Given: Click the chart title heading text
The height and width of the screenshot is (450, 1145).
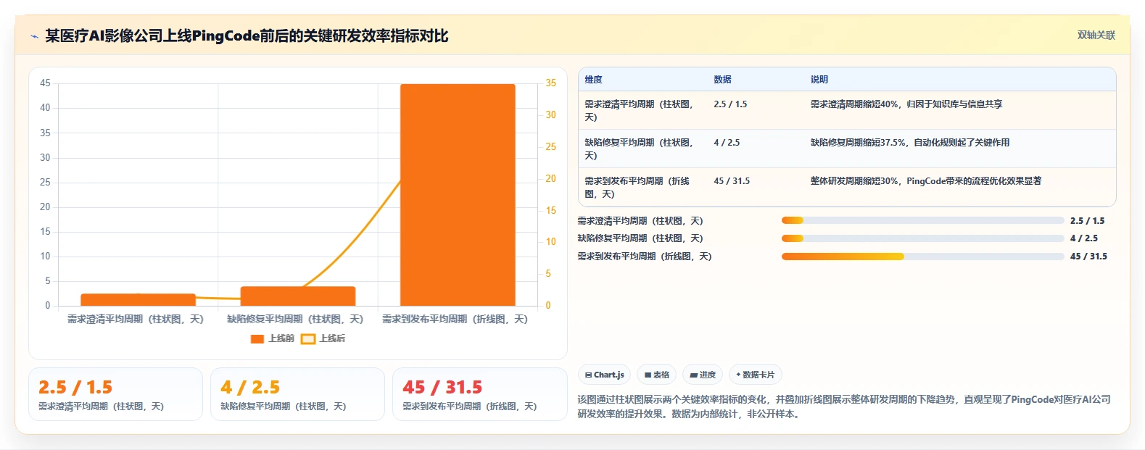Looking at the screenshot, I should (x=247, y=36).
